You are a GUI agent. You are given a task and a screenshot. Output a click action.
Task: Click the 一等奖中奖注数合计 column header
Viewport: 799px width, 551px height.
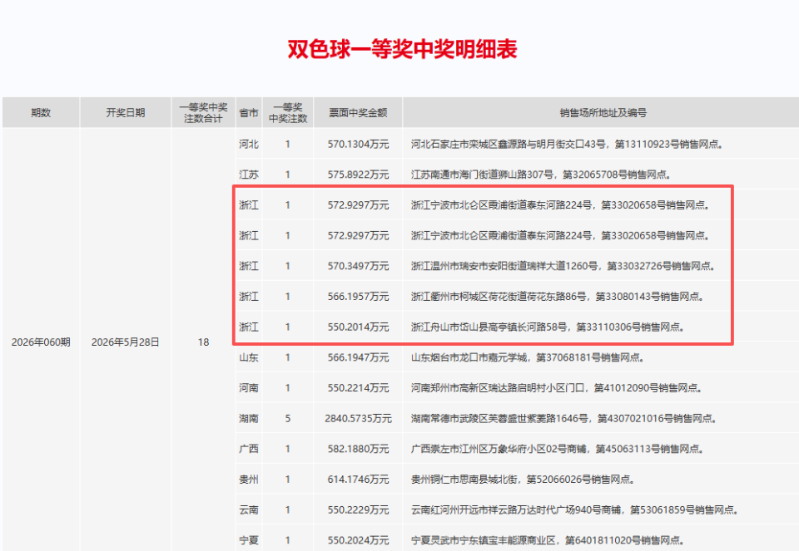tap(203, 112)
